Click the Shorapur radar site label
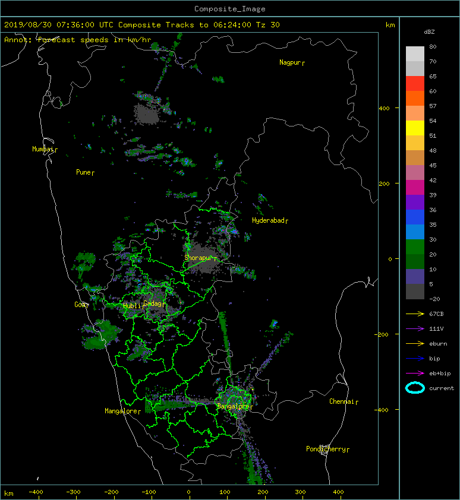Viewport: 460px width, 500px height. tap(200, 258)
